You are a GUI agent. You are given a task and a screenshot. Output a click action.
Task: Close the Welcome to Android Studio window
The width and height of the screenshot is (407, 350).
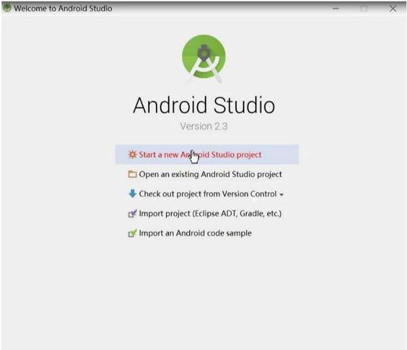(393, 9)
